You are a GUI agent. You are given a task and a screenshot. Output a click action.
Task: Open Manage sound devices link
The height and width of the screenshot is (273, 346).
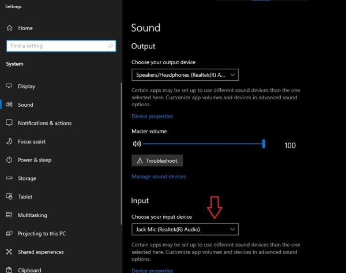pos(159,177)
